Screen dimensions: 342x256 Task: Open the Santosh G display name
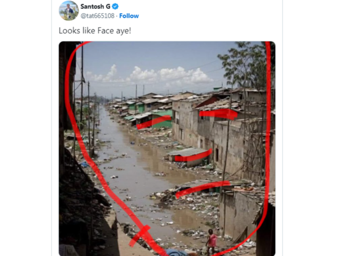click(x=96, y=7)
